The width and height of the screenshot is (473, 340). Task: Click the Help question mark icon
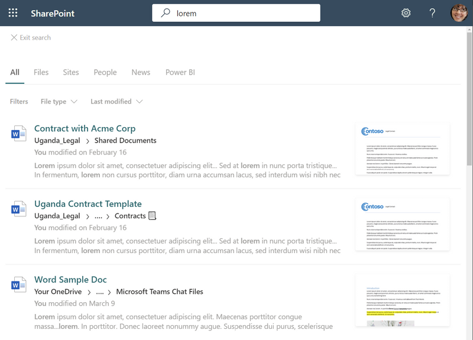pos(432,13)
